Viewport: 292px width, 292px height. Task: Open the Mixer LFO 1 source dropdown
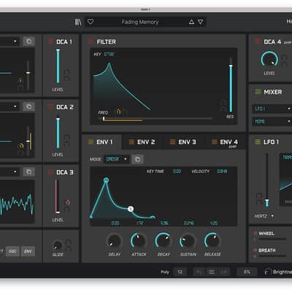coord(272,109)
